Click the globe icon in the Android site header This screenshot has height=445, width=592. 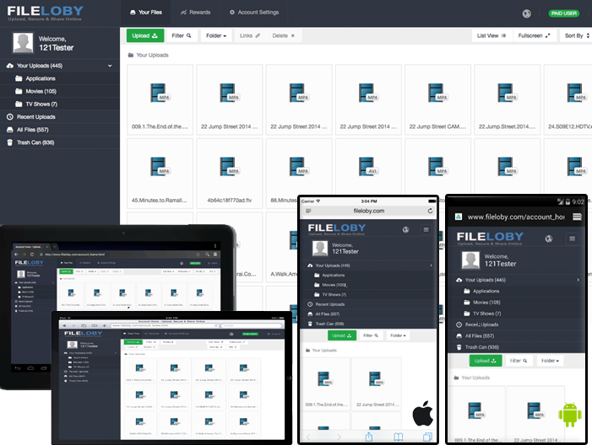coord(549,239)
